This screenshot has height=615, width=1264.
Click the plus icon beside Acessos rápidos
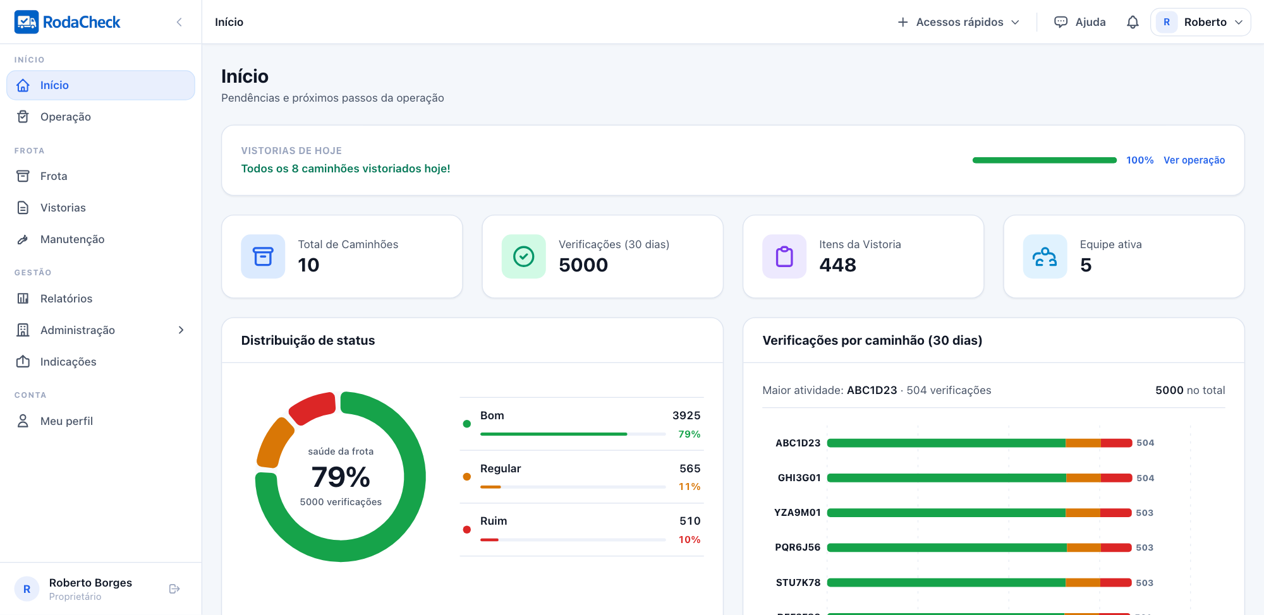point(903,22)
